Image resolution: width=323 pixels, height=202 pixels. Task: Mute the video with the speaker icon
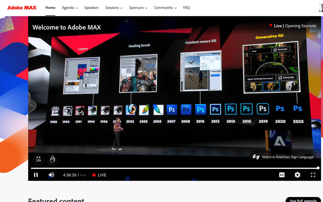[x=51, y=175]
